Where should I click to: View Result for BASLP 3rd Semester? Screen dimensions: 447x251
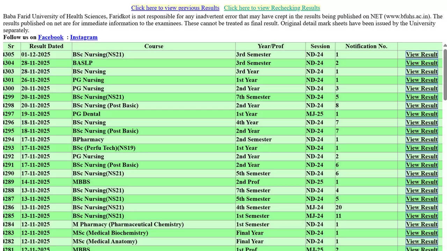coord(422,63)
